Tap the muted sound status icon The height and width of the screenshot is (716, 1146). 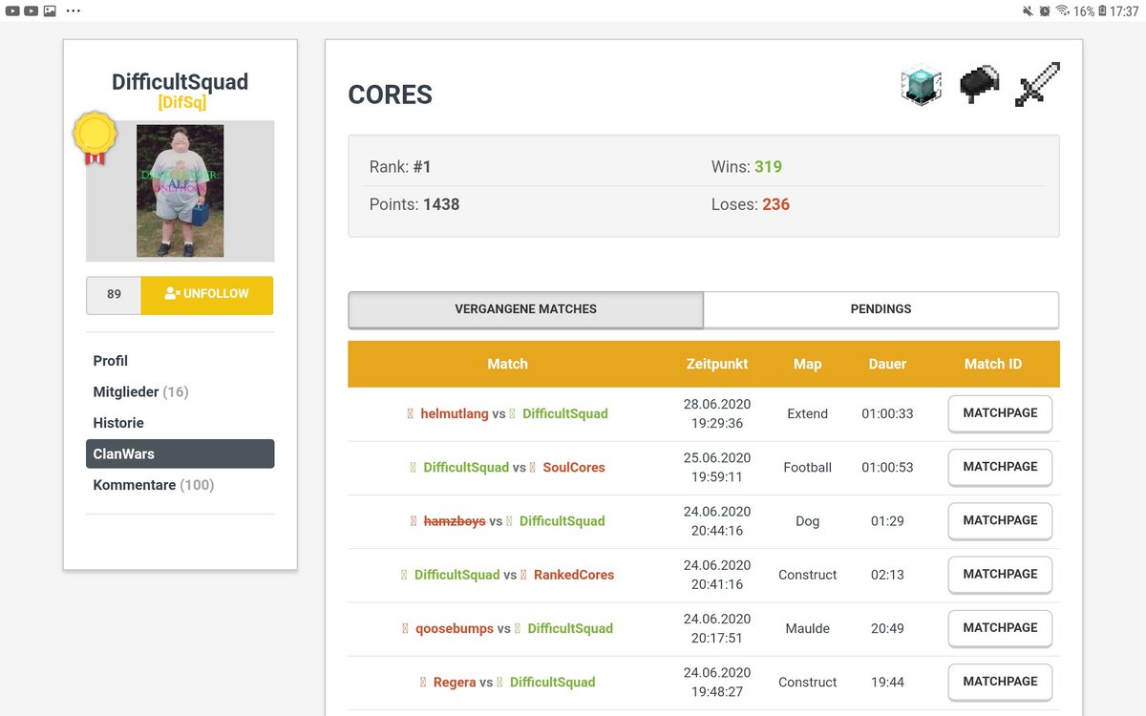1028,11
